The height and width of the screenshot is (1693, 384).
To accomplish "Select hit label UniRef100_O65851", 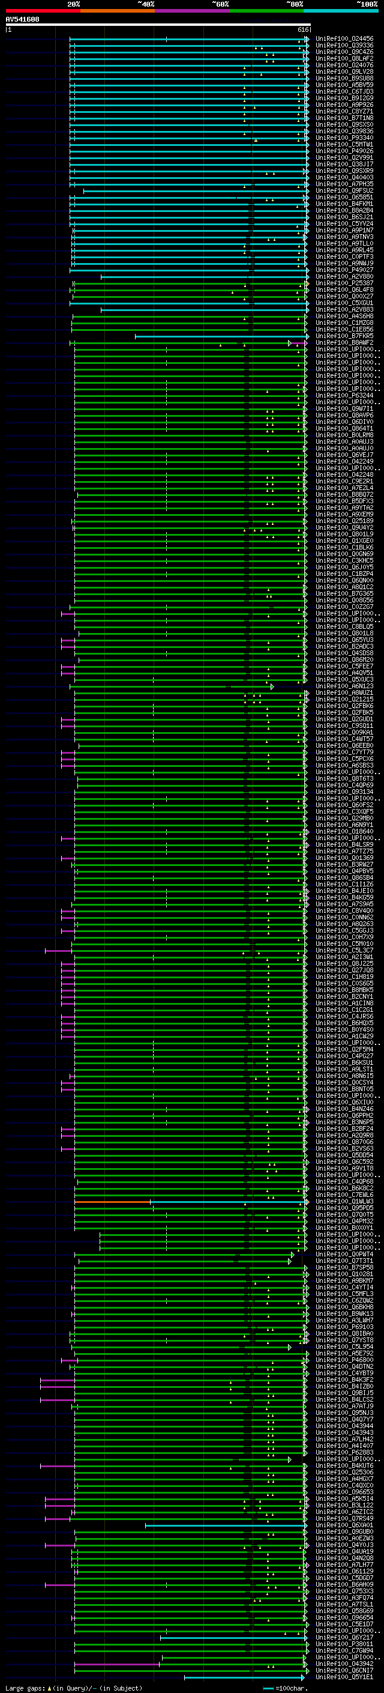I will tap(344, 197).
